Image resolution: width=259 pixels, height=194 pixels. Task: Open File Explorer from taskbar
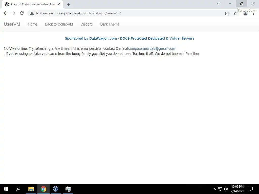pos(31,189)
